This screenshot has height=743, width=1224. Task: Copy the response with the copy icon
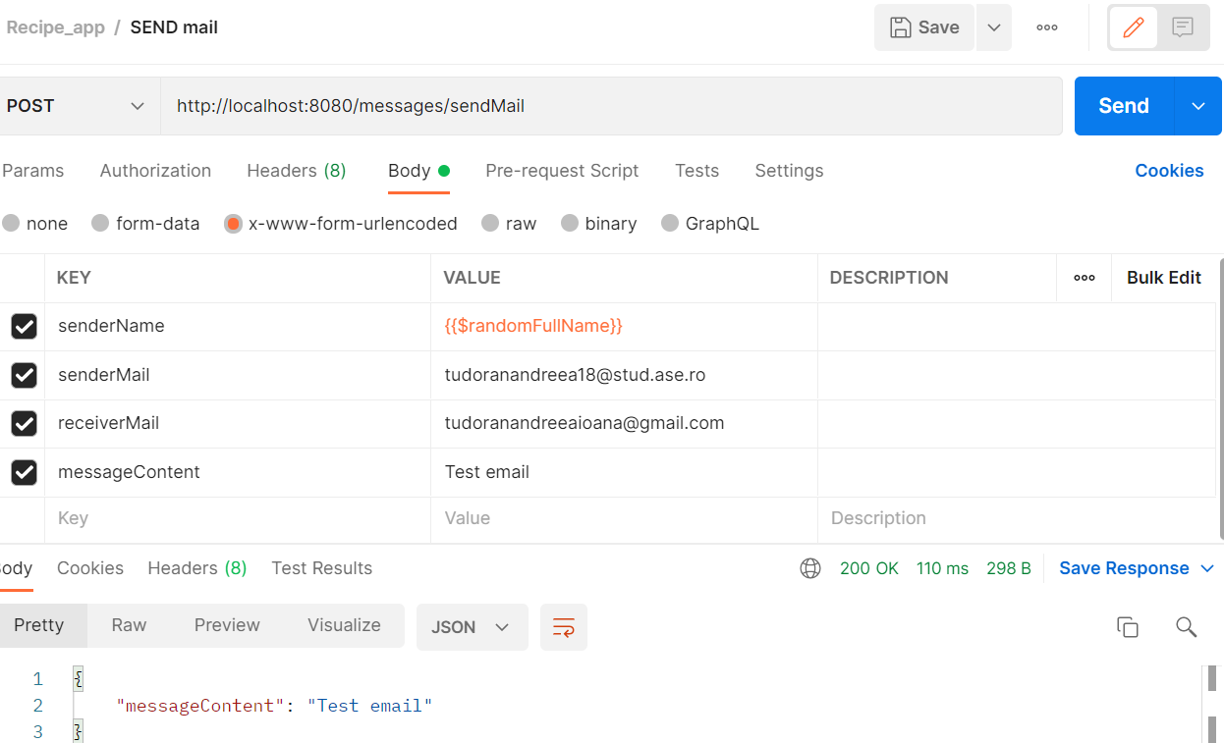[x=1128, y=627]
